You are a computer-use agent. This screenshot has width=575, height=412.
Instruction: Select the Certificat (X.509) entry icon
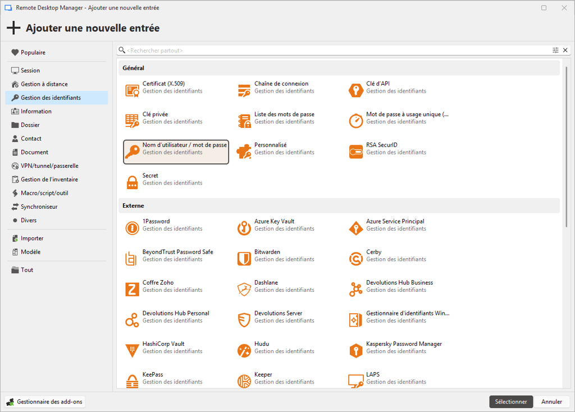pyautogui.click(x=132, y=91)
